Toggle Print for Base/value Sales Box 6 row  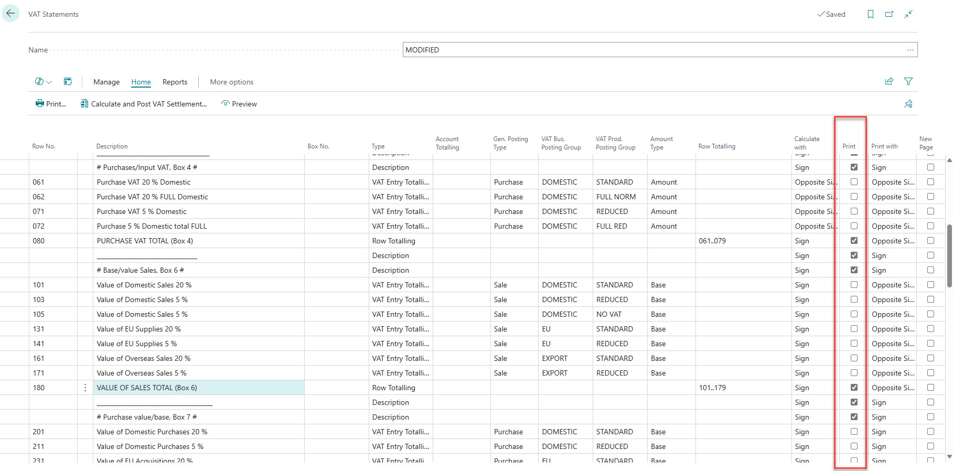[x=854, y=270]
